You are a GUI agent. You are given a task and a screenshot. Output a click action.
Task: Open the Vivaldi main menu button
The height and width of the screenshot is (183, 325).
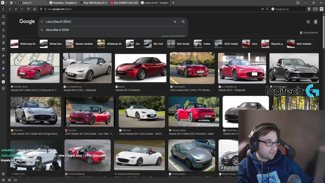(x=3, y=3)
